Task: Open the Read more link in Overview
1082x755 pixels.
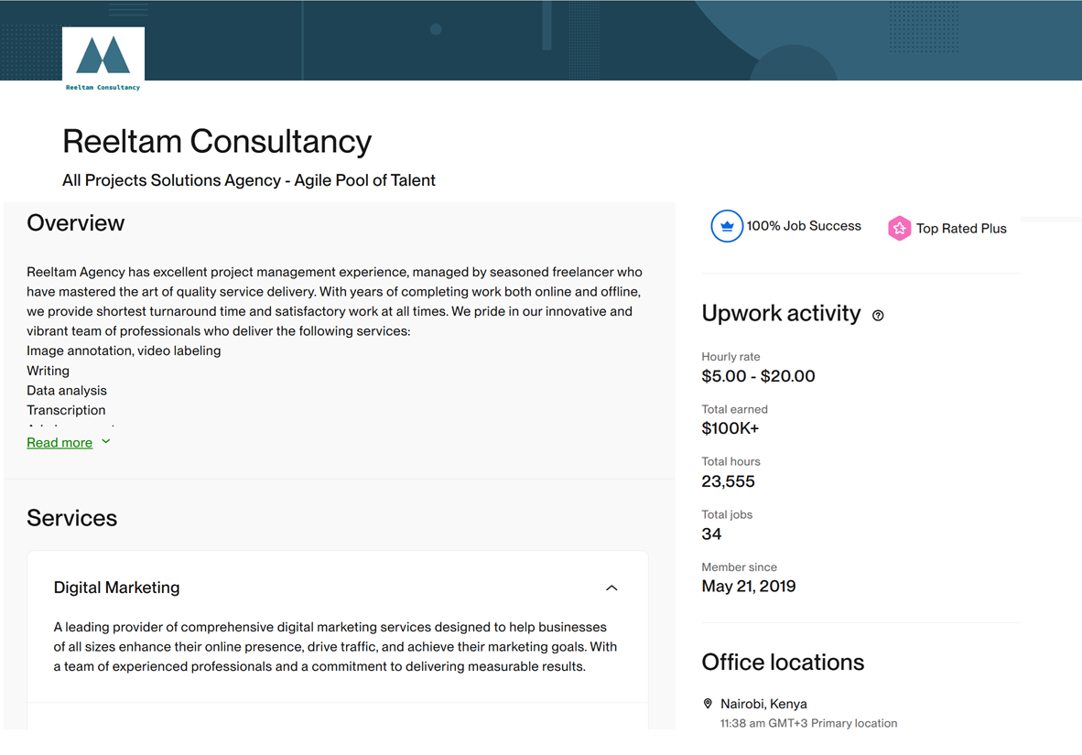Action: (x=60, y=443)
